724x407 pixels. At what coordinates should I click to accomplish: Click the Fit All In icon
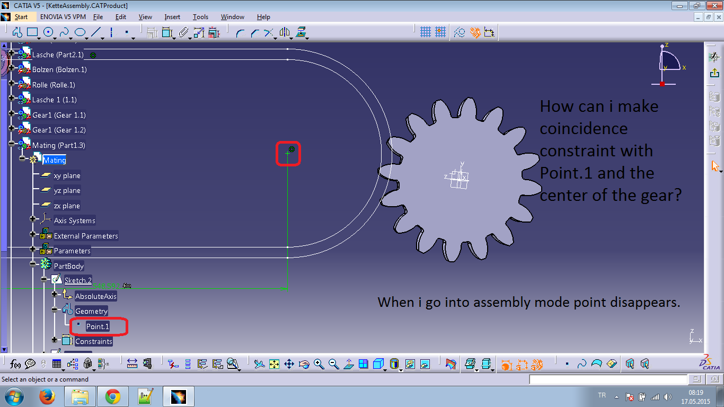273,364
